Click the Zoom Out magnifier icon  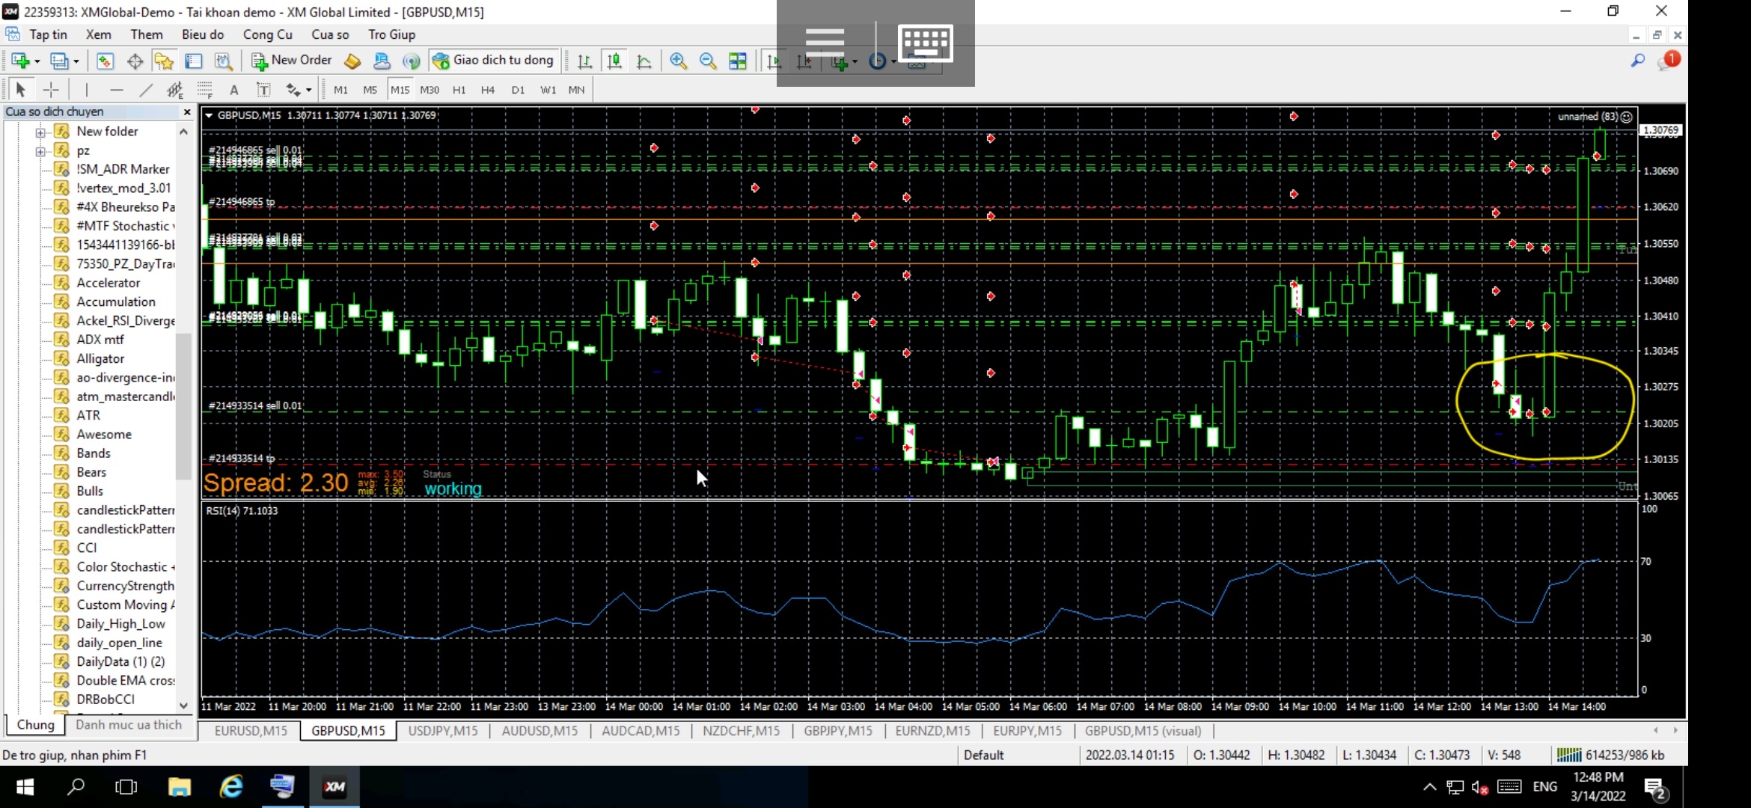tap(707, 61)
